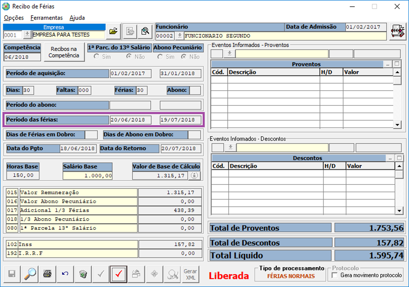Viewport: 409px width, 287px height.
Task: Click the save diskette icon in bottom toolbar
Action: coord(12,274)
